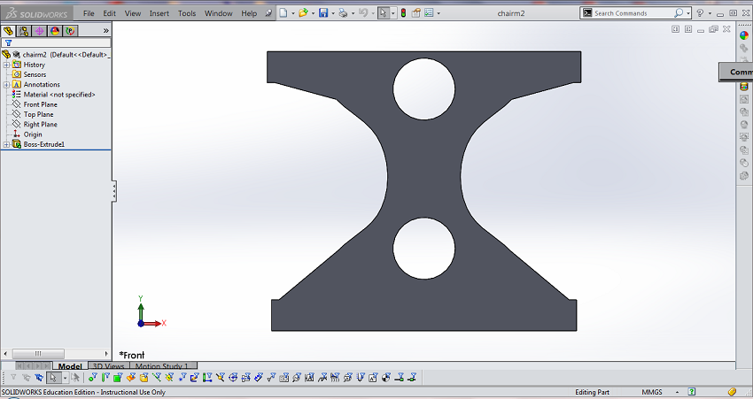Screen dimensions: 753x399
Task: Open the Insert menu
Action: (159, 13)
